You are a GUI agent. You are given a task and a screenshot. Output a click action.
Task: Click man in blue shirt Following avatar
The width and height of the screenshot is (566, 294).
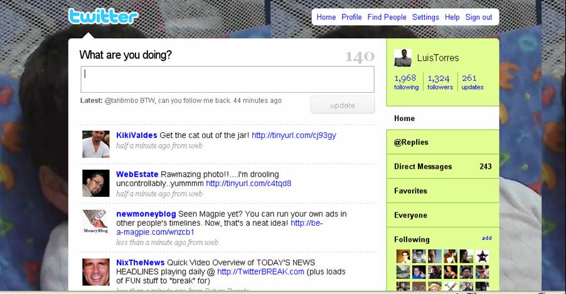(x=419, y=272)
